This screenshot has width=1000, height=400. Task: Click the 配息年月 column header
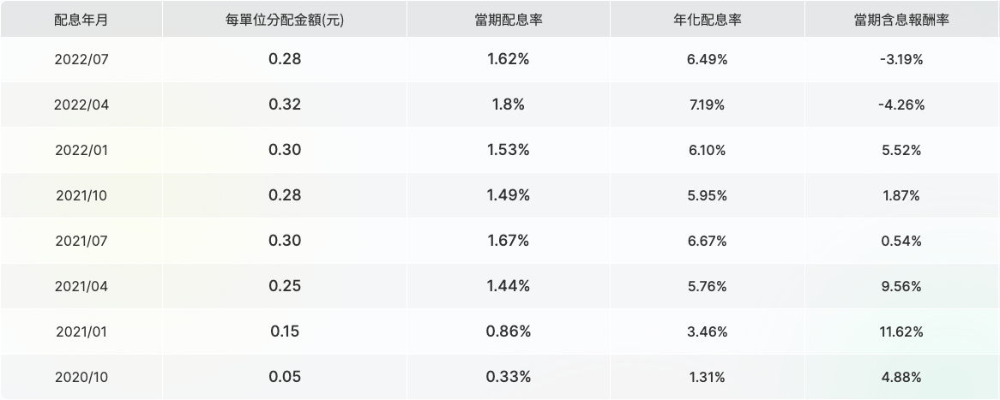[81, 20]
